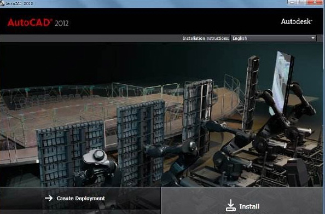
Task: Click the Autodesk logo in header
Action: [x=297, y=21]
